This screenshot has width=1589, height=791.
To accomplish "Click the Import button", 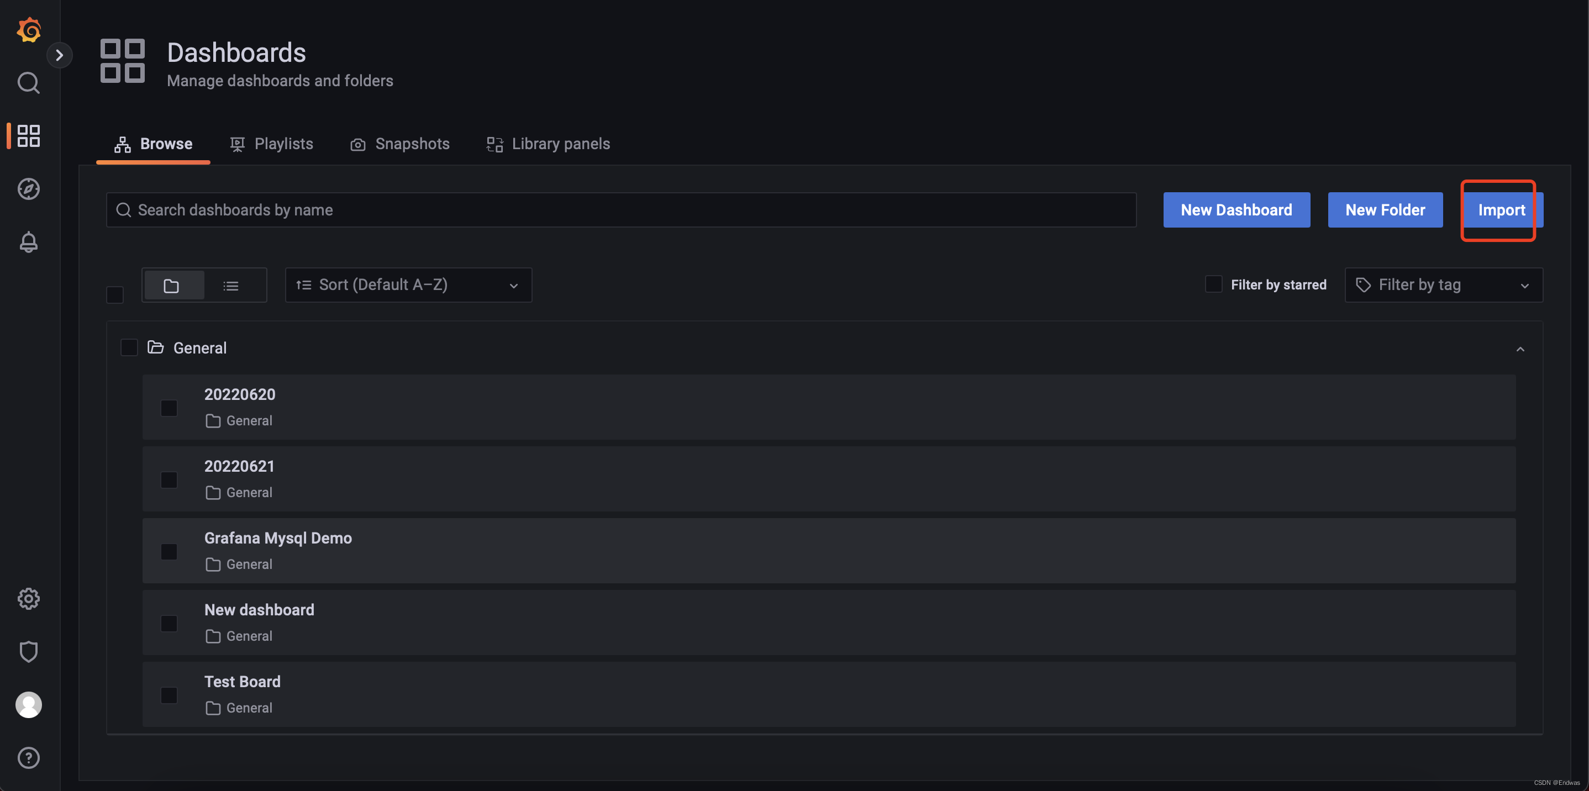I will pyautogui.click(x=1501, y=210).
